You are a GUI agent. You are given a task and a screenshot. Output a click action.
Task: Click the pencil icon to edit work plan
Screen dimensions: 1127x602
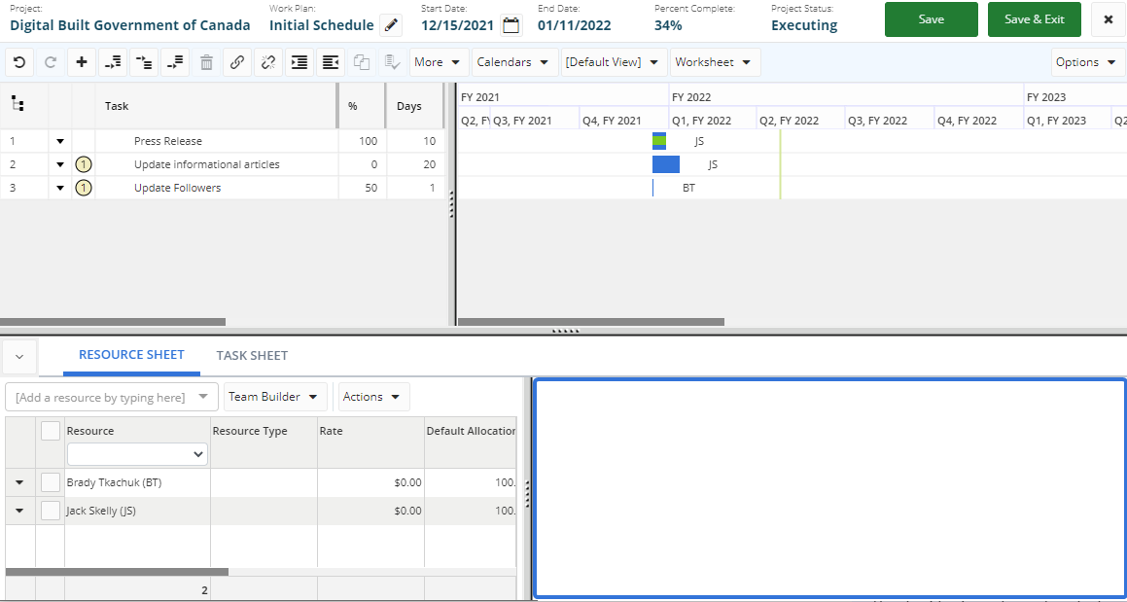391,26
